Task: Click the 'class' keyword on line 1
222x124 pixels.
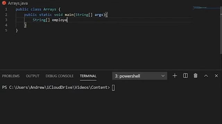Action: (36, 9)
